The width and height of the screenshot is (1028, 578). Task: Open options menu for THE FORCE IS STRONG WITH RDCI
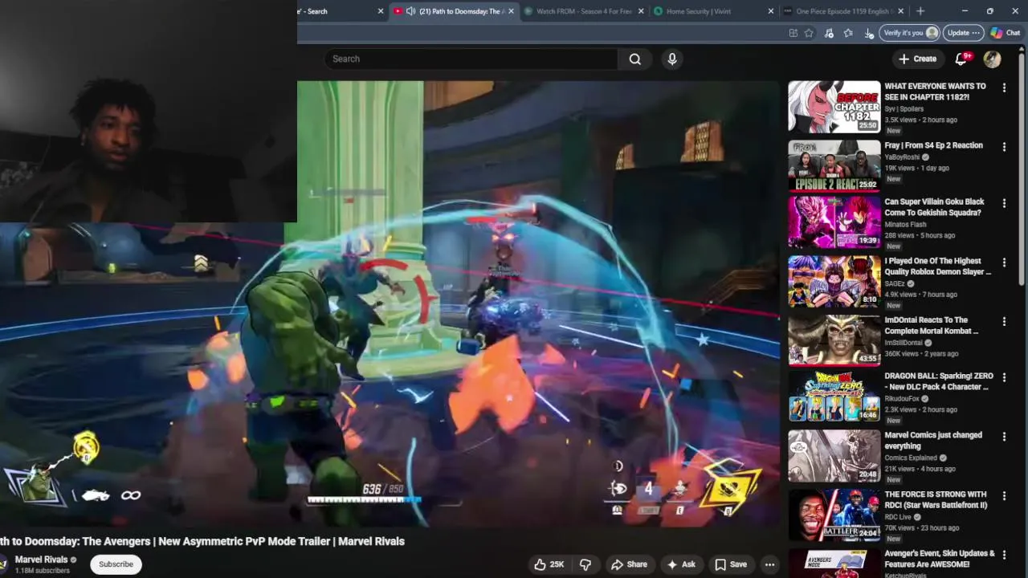click(x=1004, y=496)
